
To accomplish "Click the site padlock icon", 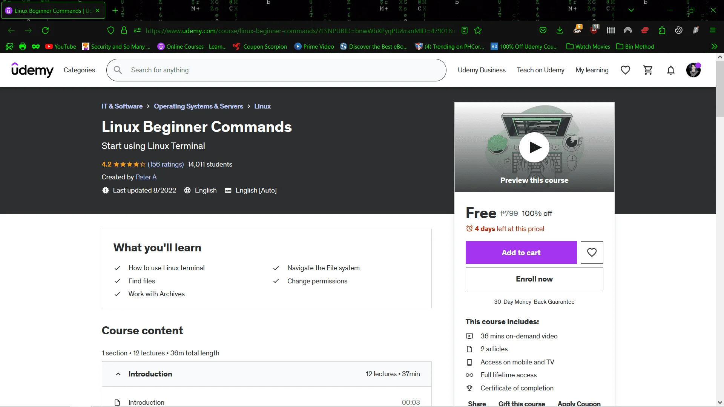I will 124,31.
